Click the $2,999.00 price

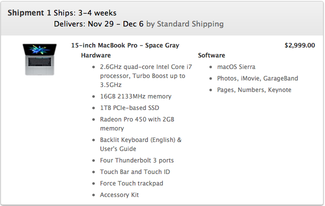(299, 45)
